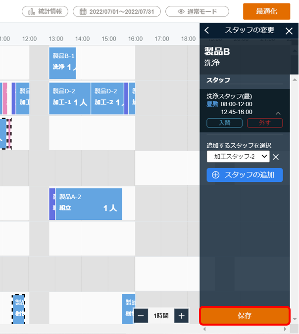Screen dimensions: 299x334
Task: Save changes with the 保存 button
Action: click(x=245, y=315)
